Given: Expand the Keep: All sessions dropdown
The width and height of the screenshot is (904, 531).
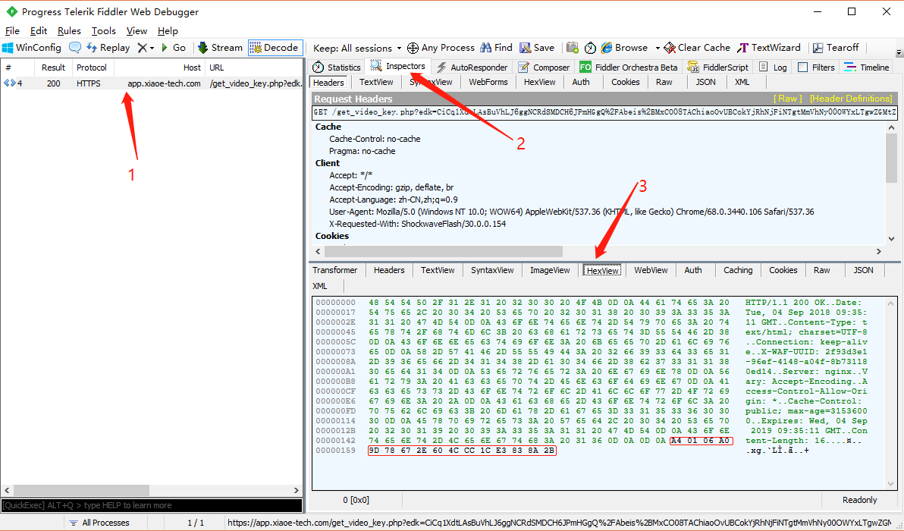Looking at the screenshot, I should (x=357, y=48).
